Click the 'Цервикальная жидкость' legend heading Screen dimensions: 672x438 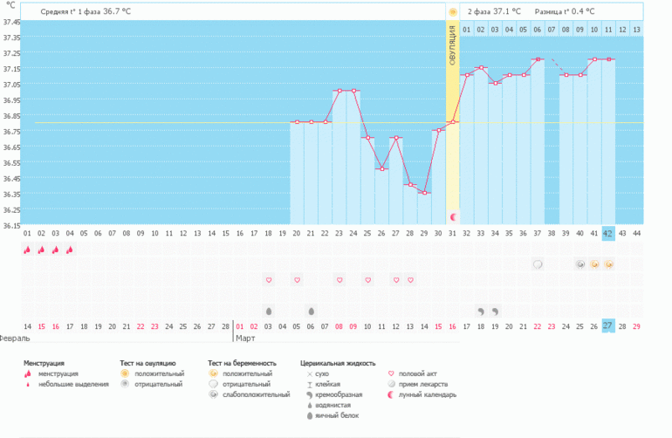coord(338,364)
